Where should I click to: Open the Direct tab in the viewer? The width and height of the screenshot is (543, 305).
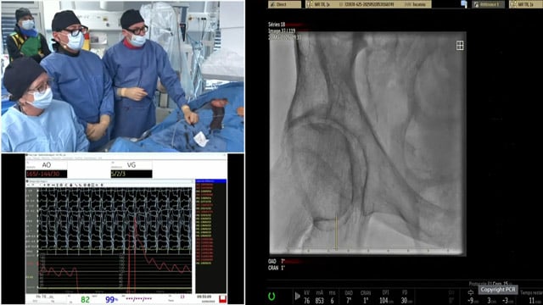tap(285, 4)
